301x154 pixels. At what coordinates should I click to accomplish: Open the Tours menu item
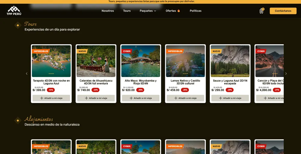tap(127, 11)
